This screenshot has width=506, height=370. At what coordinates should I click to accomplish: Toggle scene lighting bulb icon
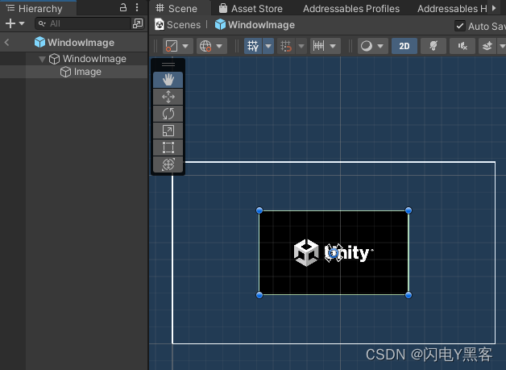433,46
